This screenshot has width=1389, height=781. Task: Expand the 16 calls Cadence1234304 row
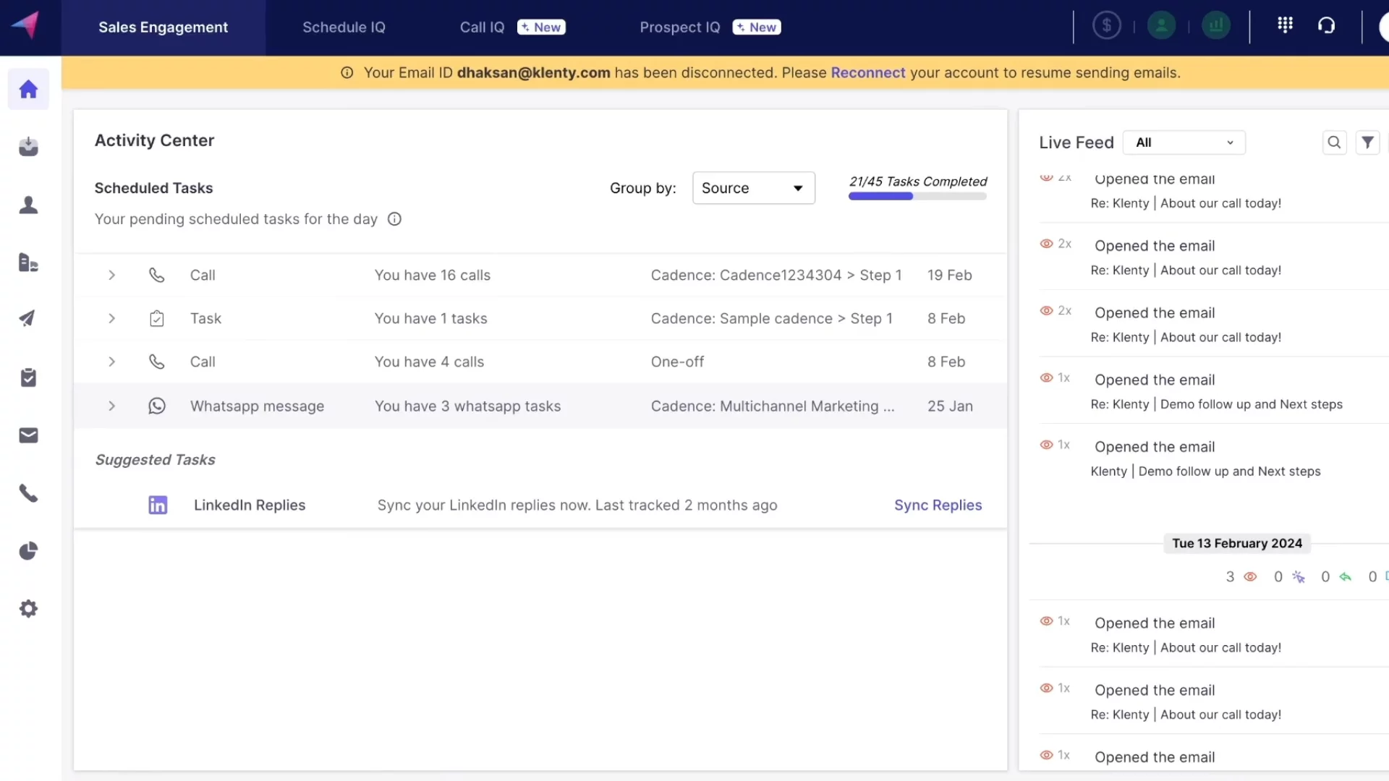[x=111, y=276]
